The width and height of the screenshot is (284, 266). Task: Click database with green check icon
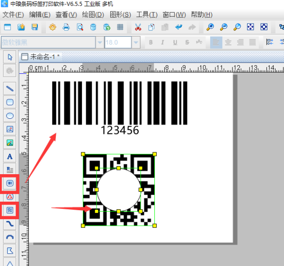(x=106, y=27)
